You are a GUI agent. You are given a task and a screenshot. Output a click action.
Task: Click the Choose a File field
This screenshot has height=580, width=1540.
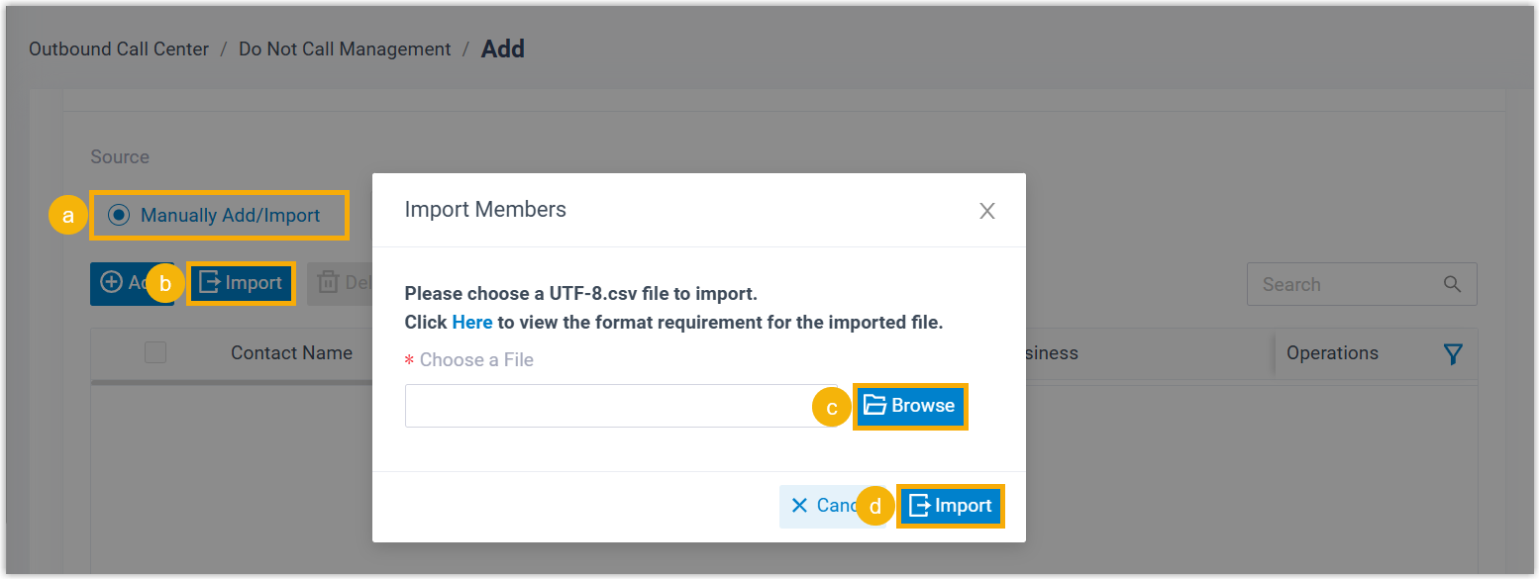tap(620, 406)
